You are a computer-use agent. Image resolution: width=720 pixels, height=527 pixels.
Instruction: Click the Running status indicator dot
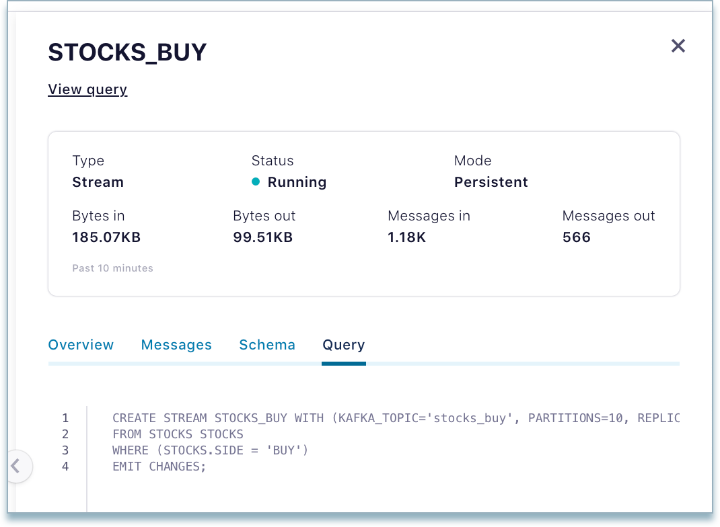pos(257,182)
